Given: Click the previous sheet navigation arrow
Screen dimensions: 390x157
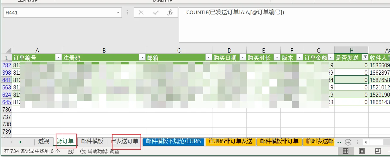Looking at the screenshot, I should tap(12, 142).
